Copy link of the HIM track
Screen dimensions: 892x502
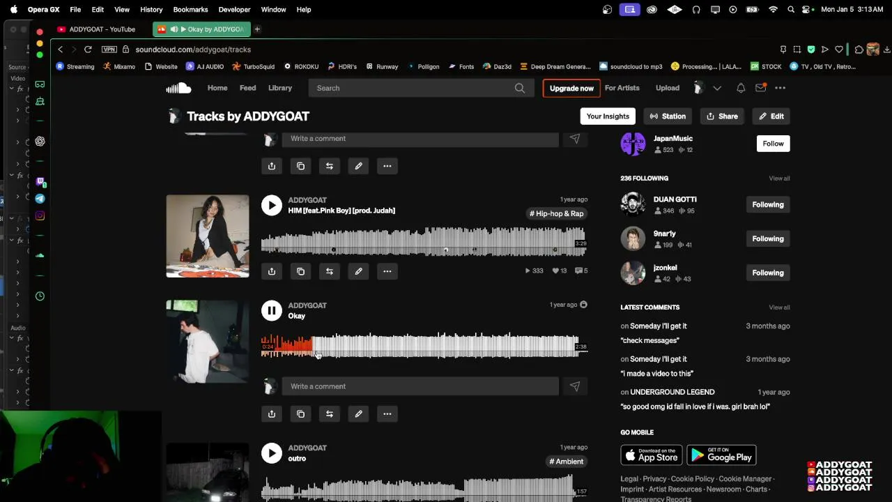(300, 271)
